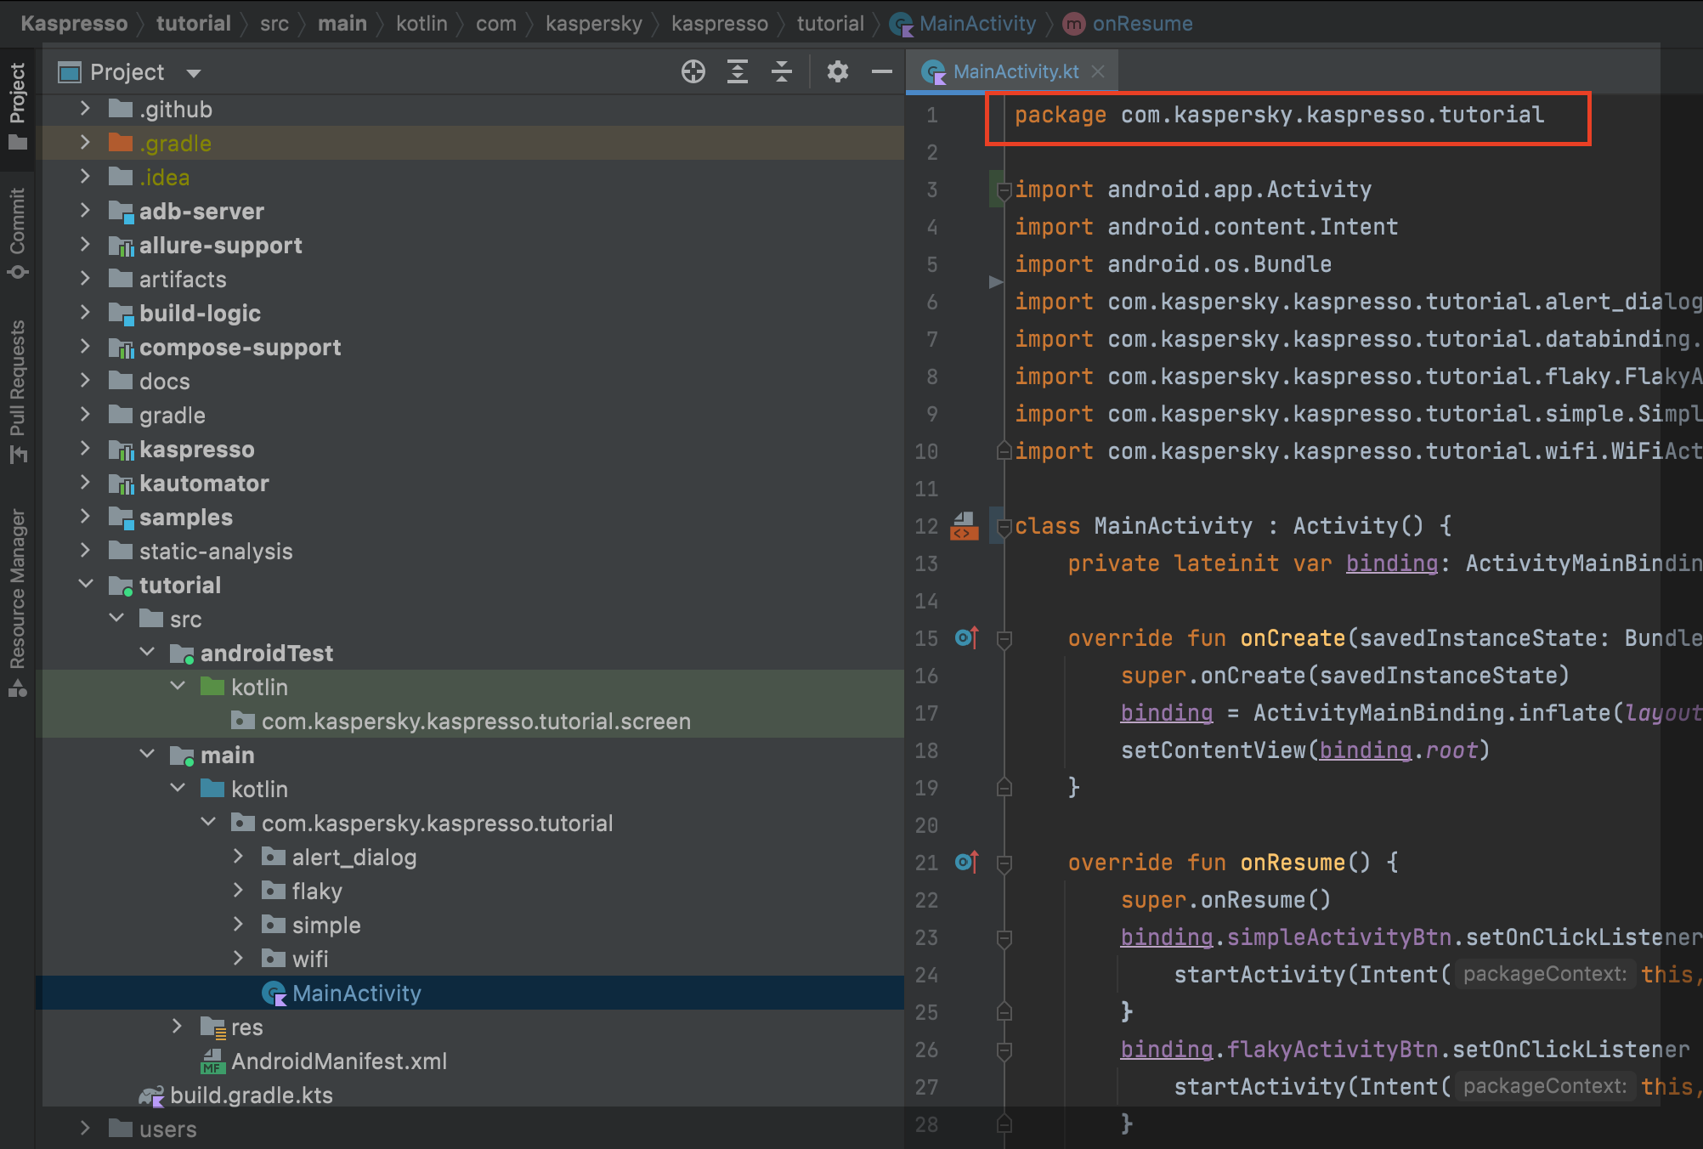The width and height of the screenshot is (1703, 1149).
Task: Close the MainActivity.kt editor tab
Action: [1098, 71]
